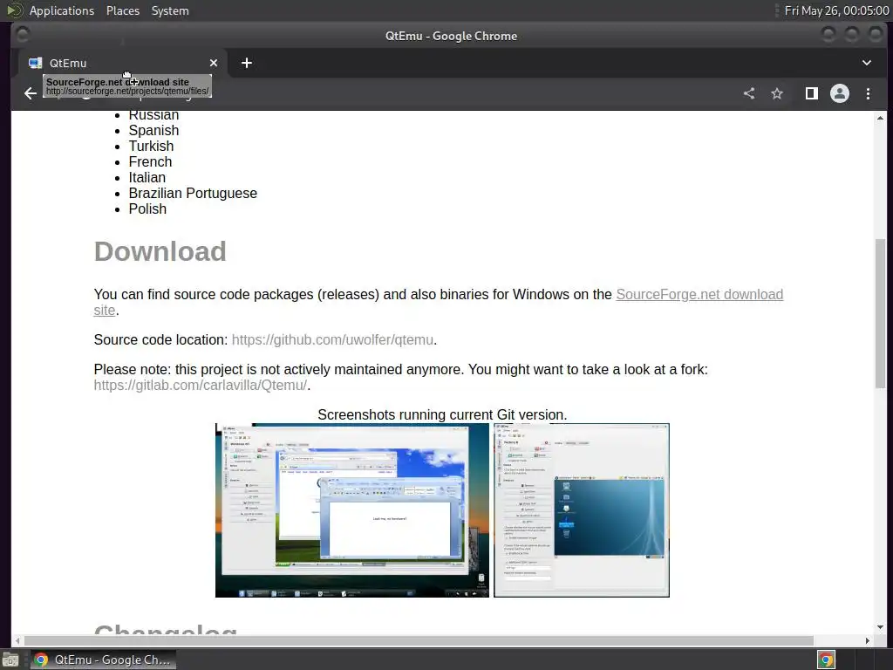Click the Italian list item
893x670 pixels.
coord(147,178)
